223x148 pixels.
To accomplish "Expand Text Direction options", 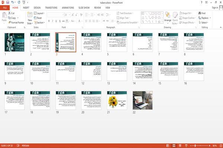I will tap(125, 13).
